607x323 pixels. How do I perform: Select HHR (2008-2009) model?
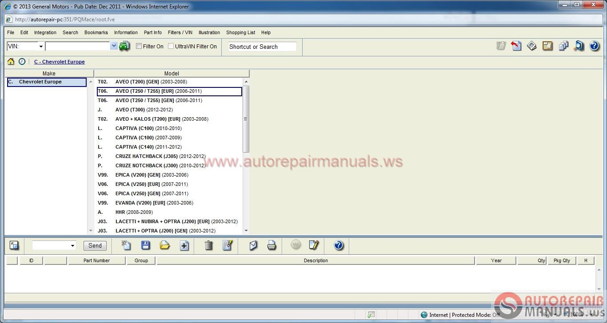click(169, 212)
